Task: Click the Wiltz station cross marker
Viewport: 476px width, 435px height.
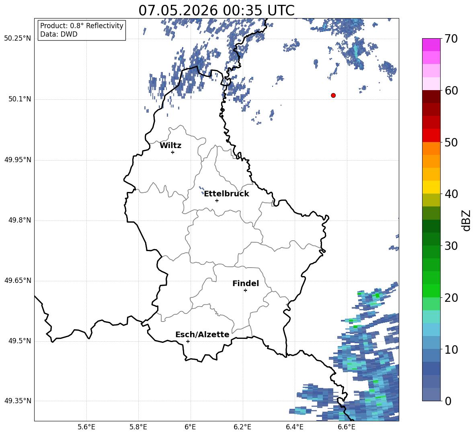Action: 173,152
